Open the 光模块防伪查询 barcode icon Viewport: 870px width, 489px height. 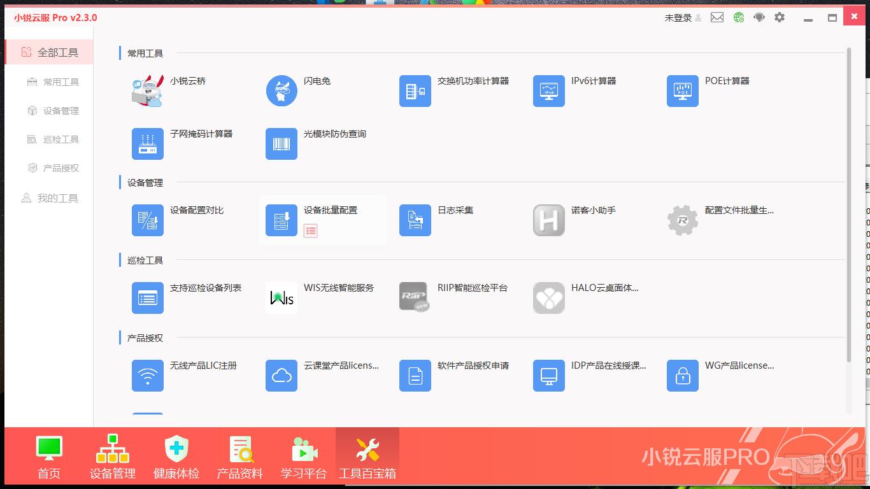pyautogui.click(x=282, y=143)
